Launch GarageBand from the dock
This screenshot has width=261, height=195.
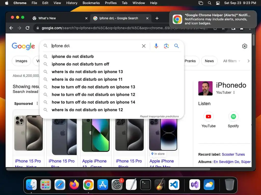[160, 185]
